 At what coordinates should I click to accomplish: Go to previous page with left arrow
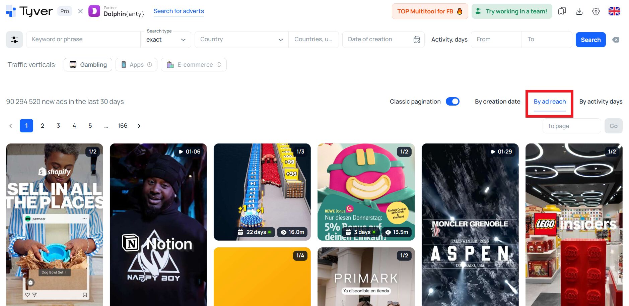pyautogui.click(x=11, y=126)
